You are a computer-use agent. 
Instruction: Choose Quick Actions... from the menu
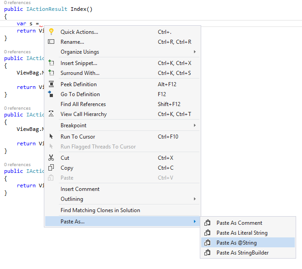pos(123,32)
